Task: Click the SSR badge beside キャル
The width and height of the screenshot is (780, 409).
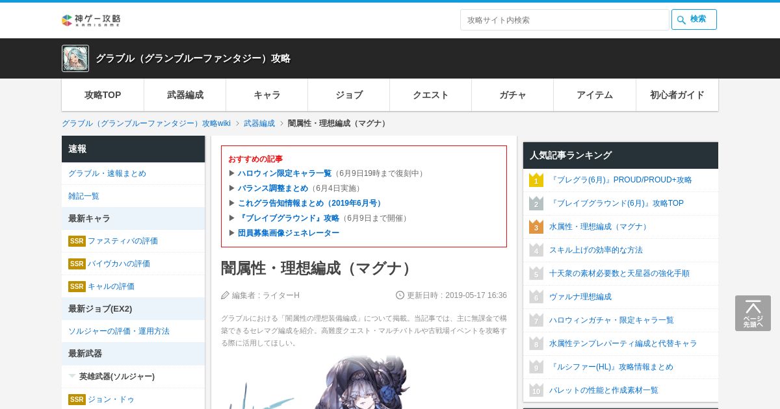Action: point(77,286)
